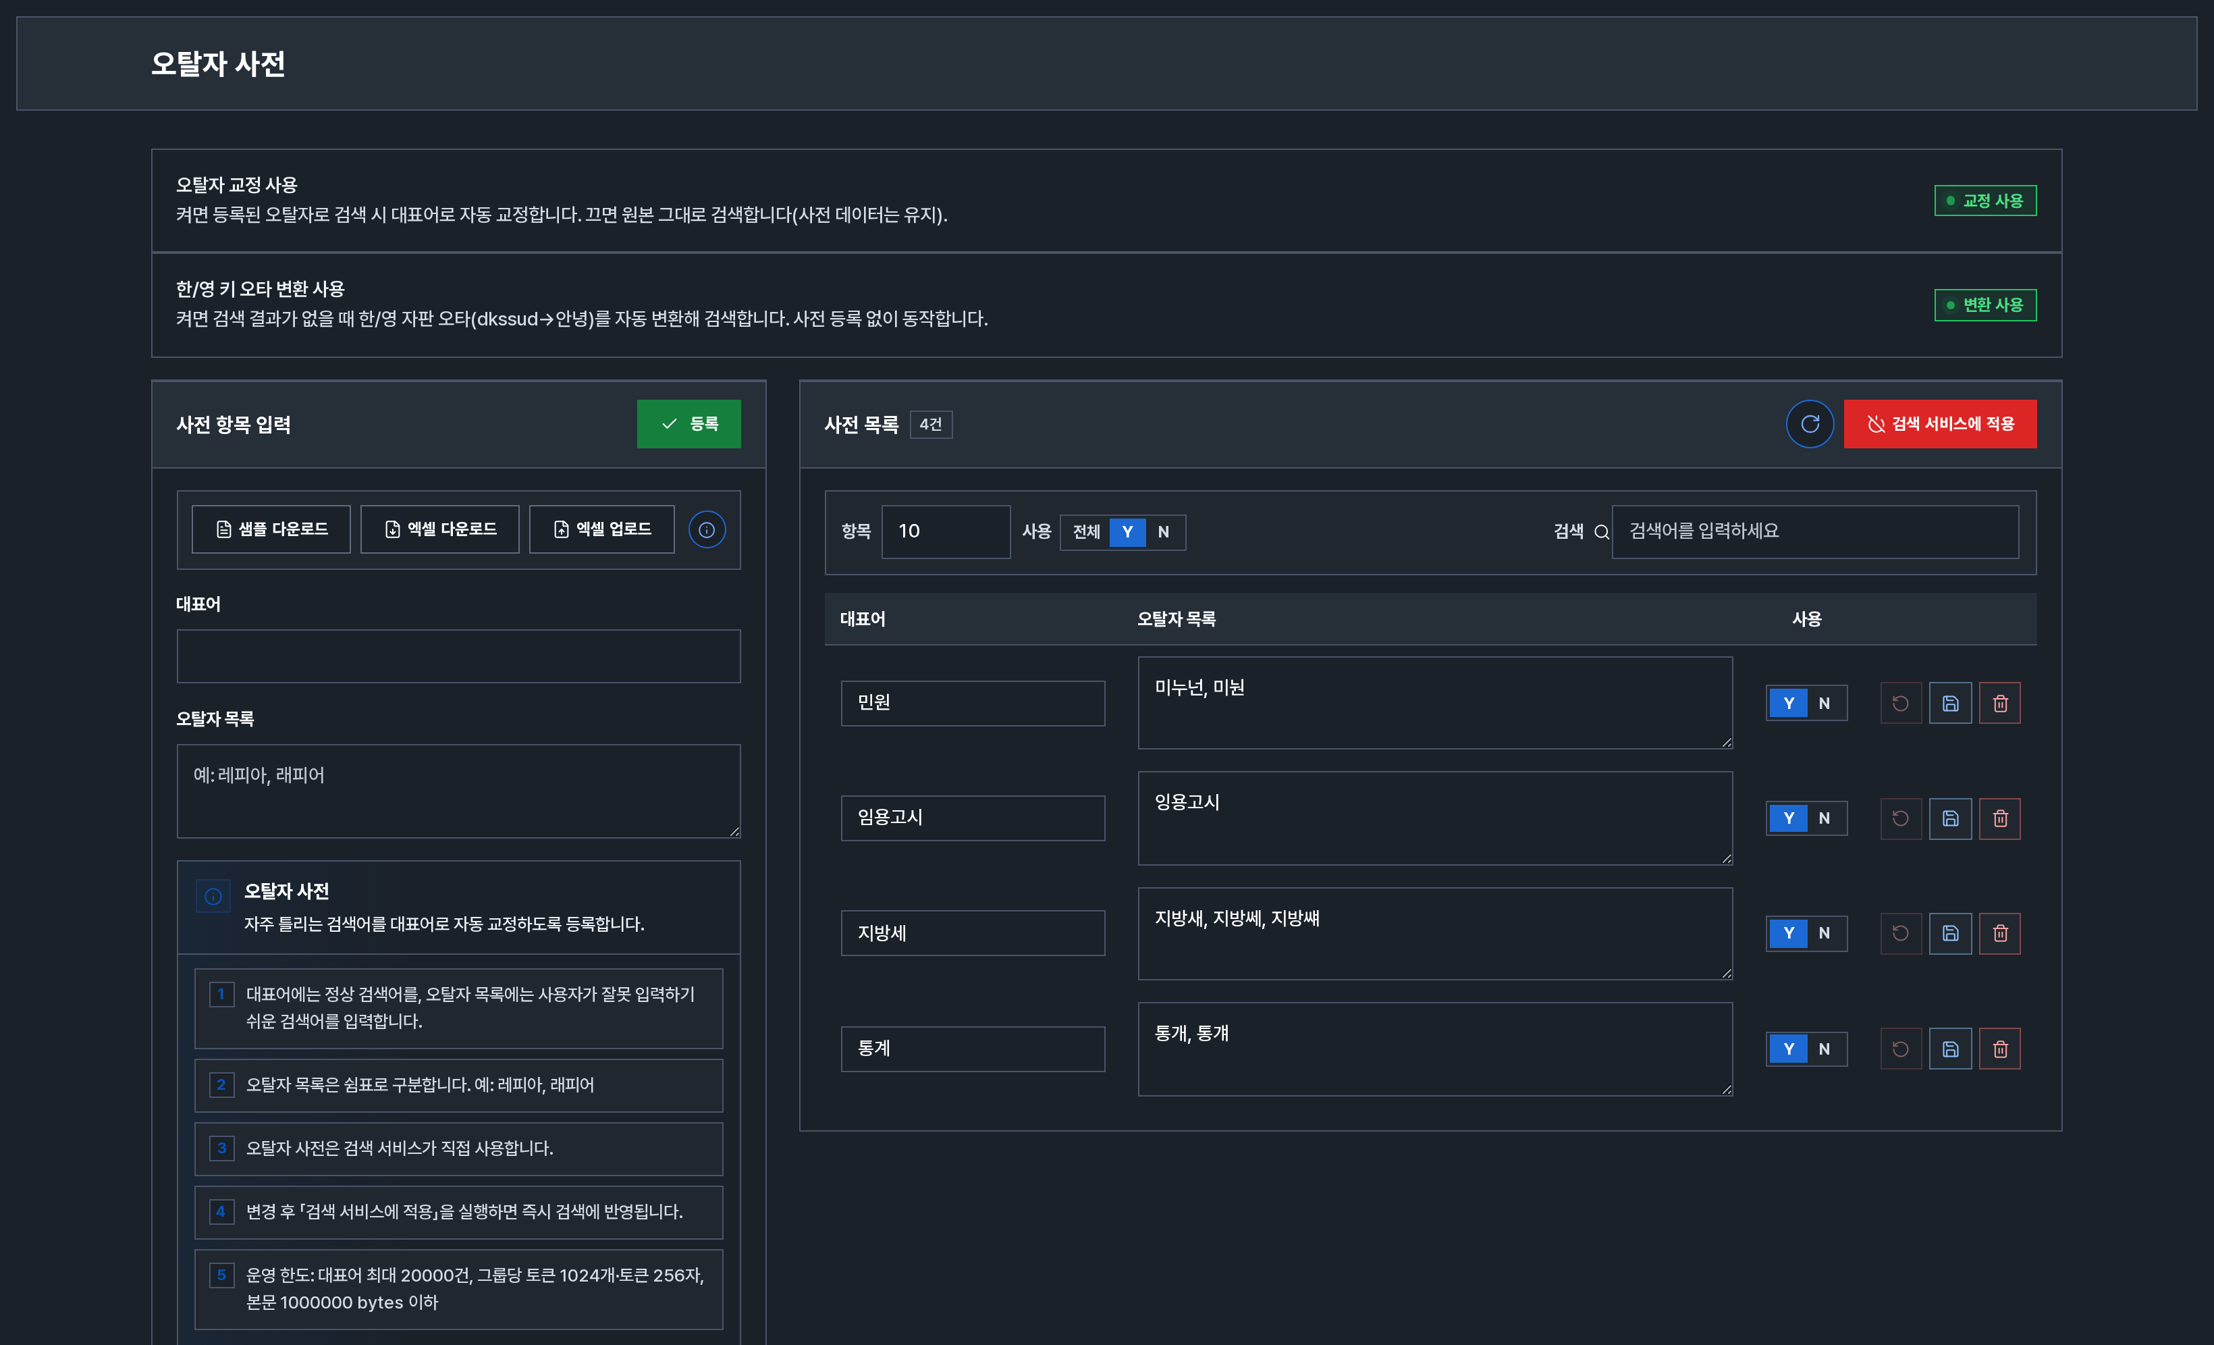
Task: Click 엑셀 업로드 button
Action: pyautogui.click(x=601, y=529)
